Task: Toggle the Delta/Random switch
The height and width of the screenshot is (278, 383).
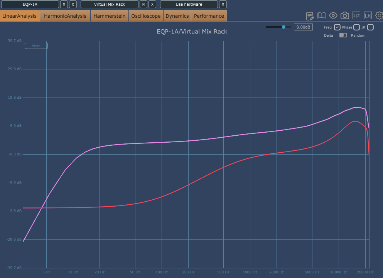Action: (x=343, y=35)
